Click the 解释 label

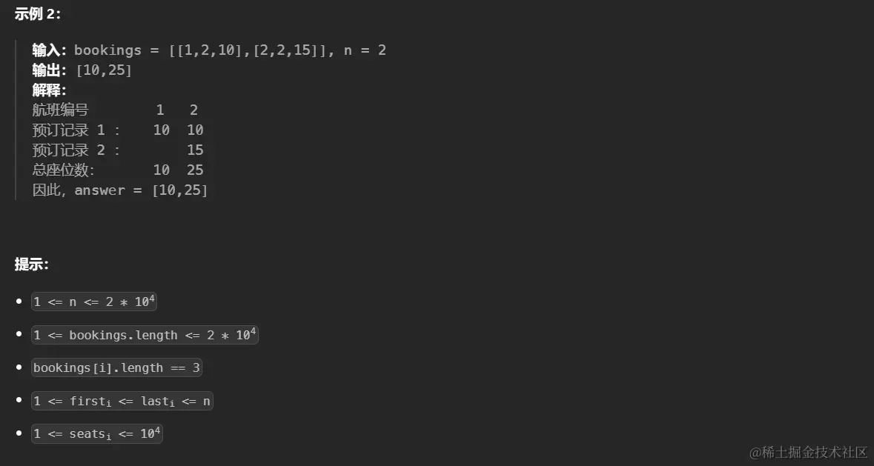point(49,90)
